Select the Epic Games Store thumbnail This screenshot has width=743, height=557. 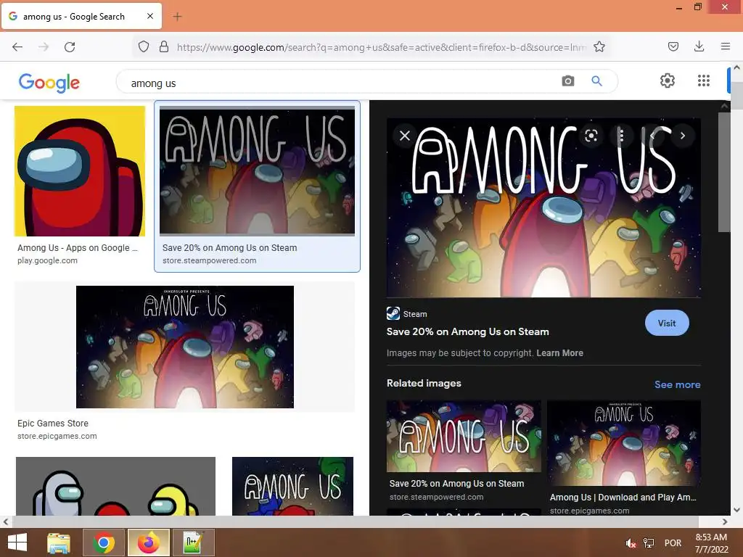point(185,347)
